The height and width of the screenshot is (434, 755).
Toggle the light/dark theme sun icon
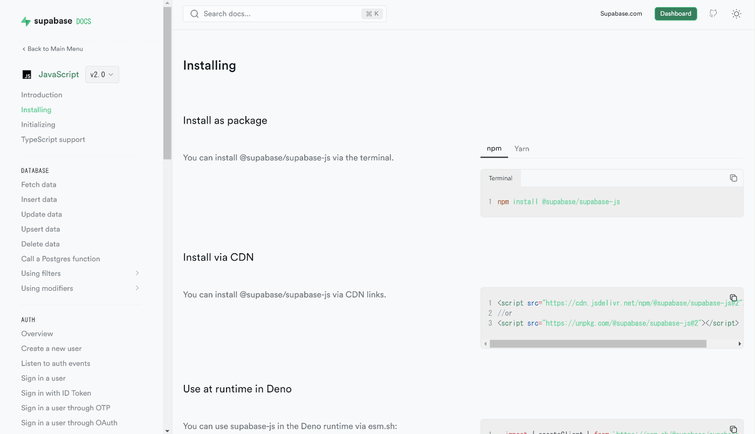[x=736, y=14]
